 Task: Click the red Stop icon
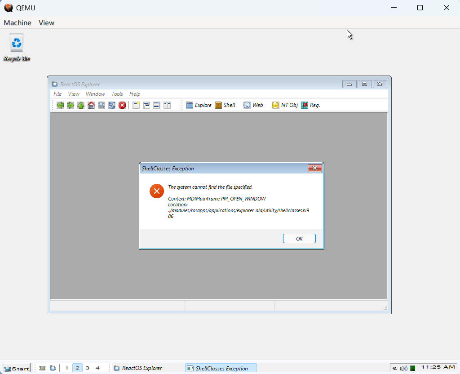(x=122, y=105)
